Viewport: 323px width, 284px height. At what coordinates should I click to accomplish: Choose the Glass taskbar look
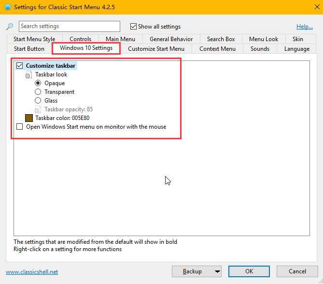point(38,101)
